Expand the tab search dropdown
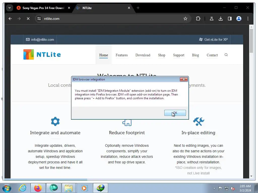The image size is (258, 193). (10, 8)
